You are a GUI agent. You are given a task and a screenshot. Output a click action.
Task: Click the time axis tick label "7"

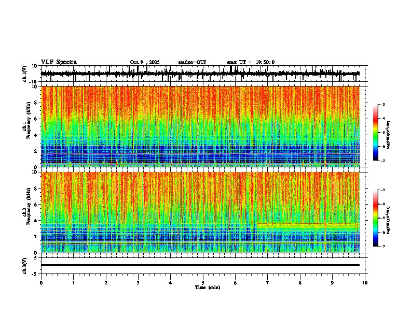[x=268, y=283]
